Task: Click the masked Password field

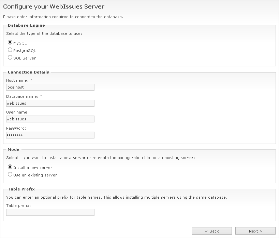Action: pyautogui.click(x=50, y=135)
